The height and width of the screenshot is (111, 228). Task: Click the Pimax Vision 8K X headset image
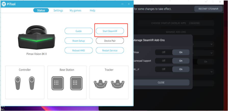click(x=36, y=38)
